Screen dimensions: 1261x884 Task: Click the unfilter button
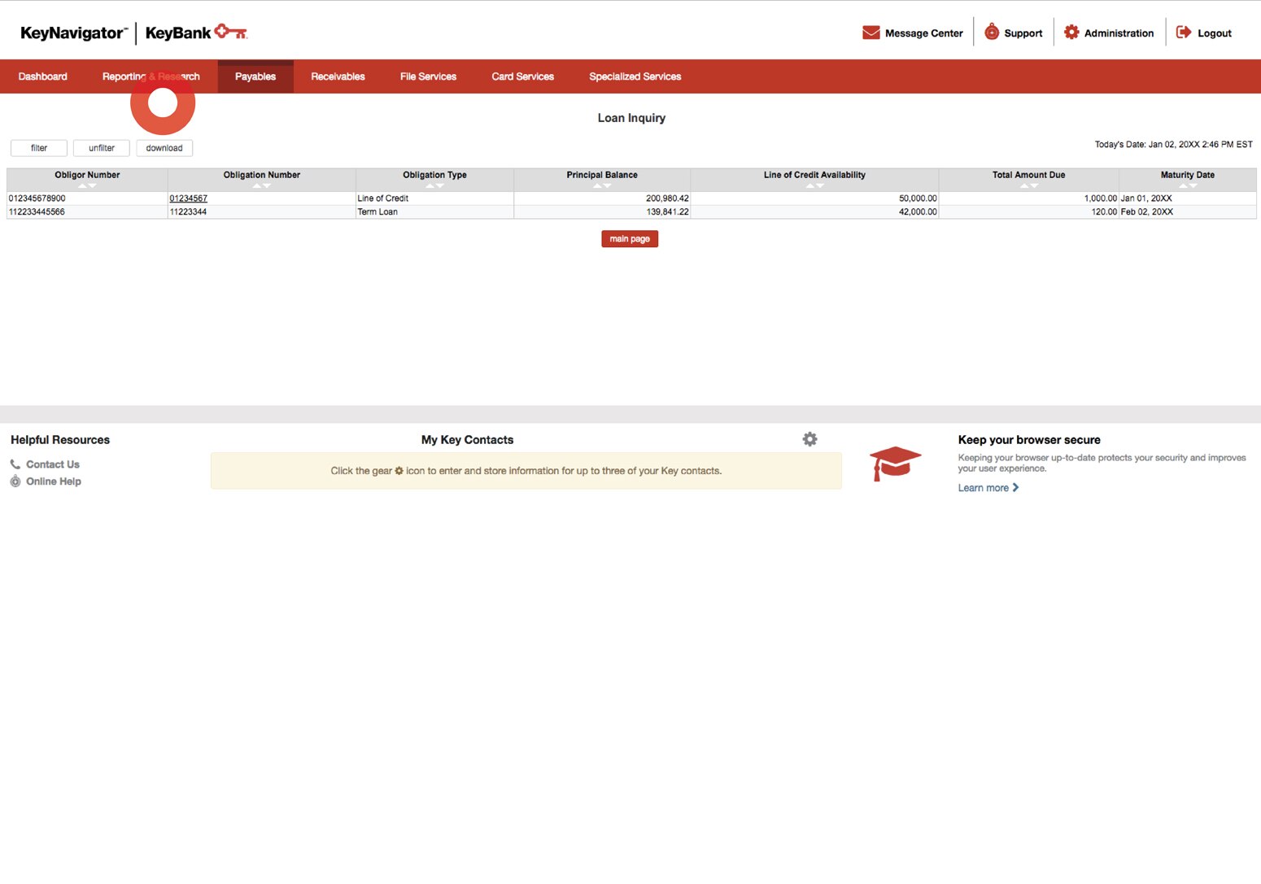[101, 147]
